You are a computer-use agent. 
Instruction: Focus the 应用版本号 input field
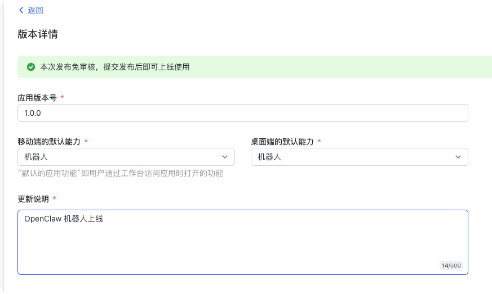(242, 113)
